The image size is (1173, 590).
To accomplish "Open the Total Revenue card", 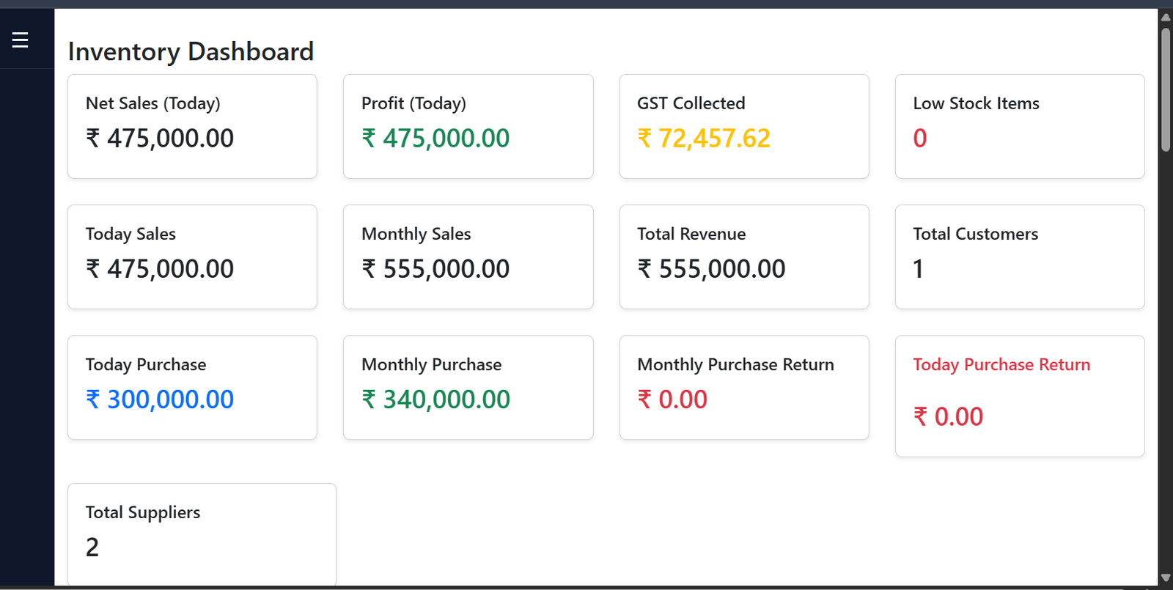I will click(x=744, y=257).
